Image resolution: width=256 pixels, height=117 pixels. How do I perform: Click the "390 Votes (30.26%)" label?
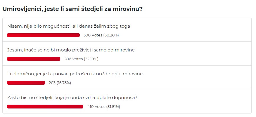(101, 35)
